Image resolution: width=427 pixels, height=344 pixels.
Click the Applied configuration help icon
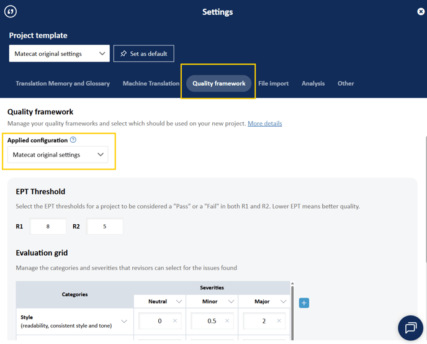point(73,140)
